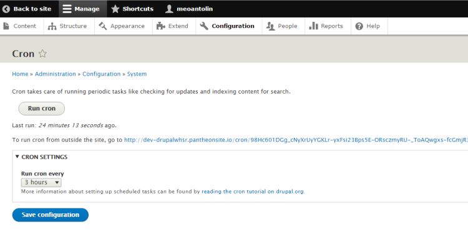Click the Shortcuts star icon
Screen dimensions: 468x249
point(115,9)
